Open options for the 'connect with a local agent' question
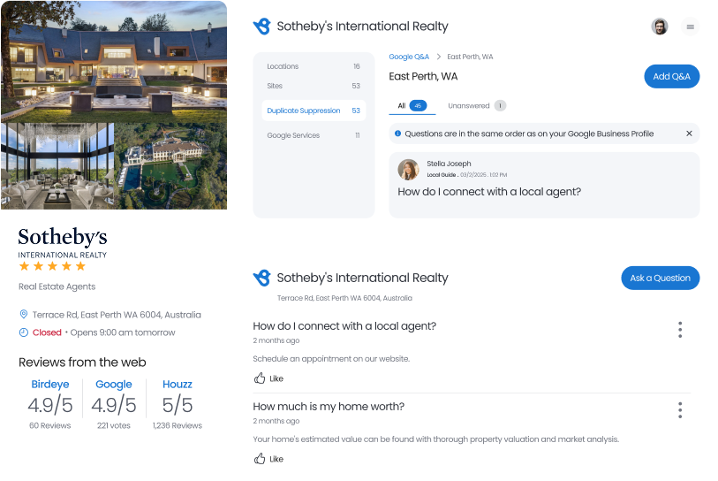This screenshot has height=481, width=718. point(680,330)
